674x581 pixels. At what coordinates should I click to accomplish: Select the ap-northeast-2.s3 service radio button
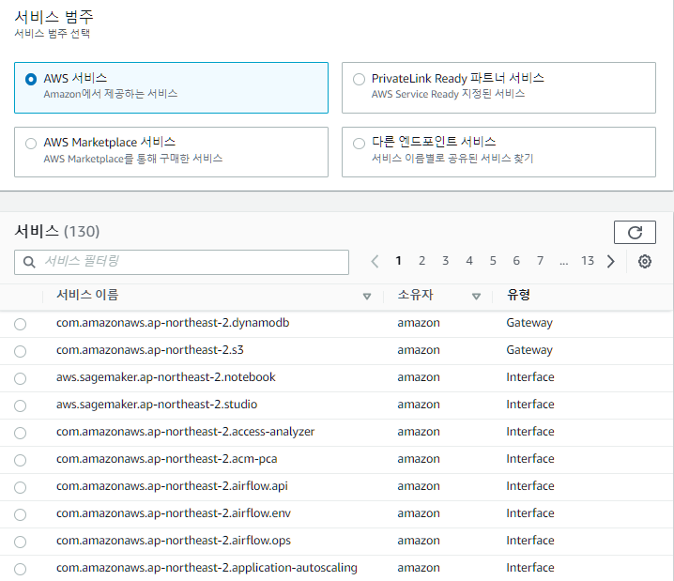point(21,352)
